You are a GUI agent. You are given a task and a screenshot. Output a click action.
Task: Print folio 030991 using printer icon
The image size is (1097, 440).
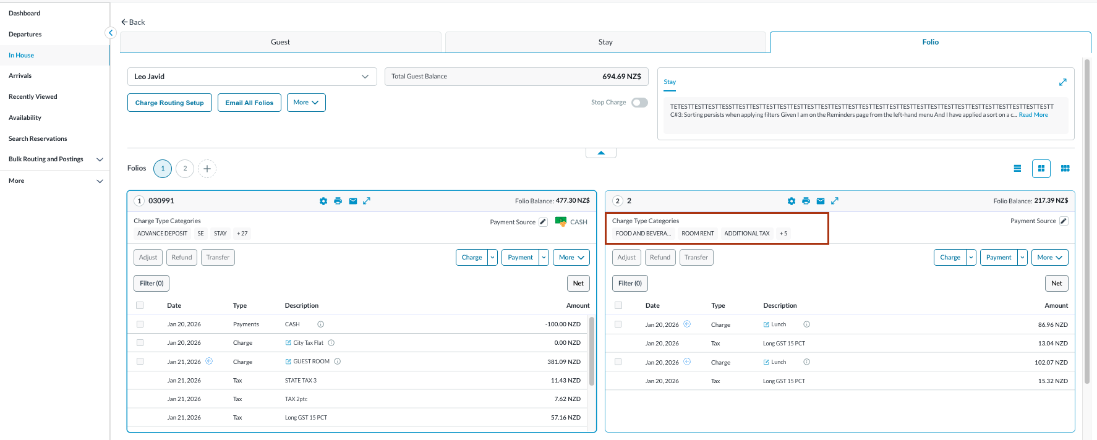pos(338,201)
